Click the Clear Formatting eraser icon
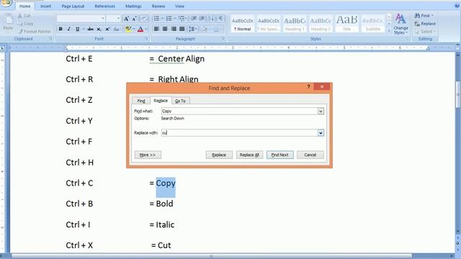The height and width of the screenshot is (259, 461). click(x=144, y=19)
